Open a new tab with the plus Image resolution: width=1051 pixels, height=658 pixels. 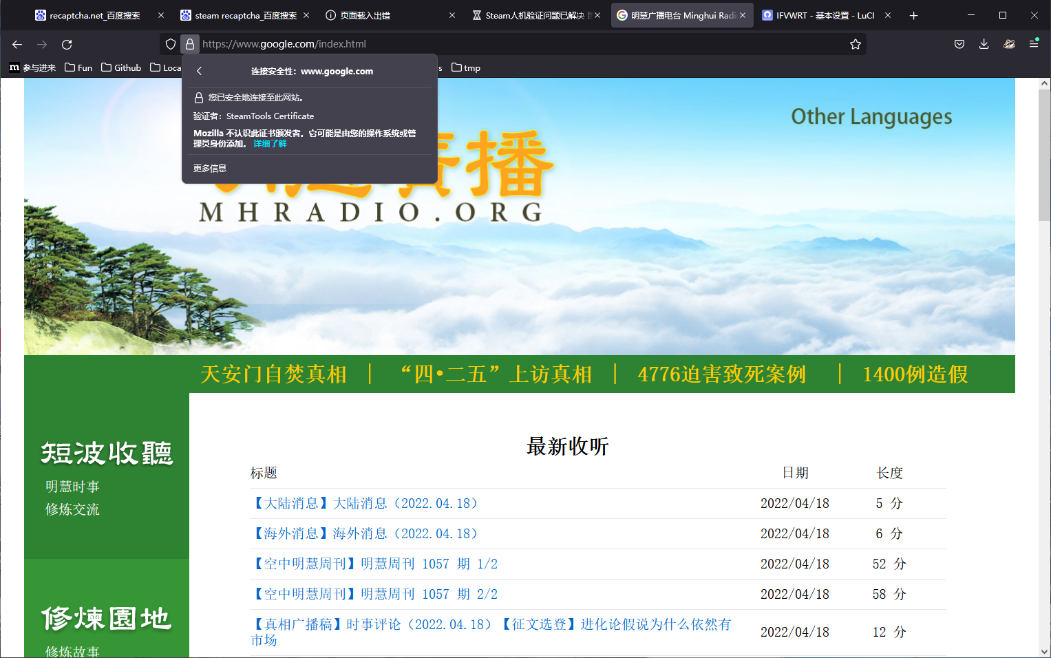click(914, 15)
